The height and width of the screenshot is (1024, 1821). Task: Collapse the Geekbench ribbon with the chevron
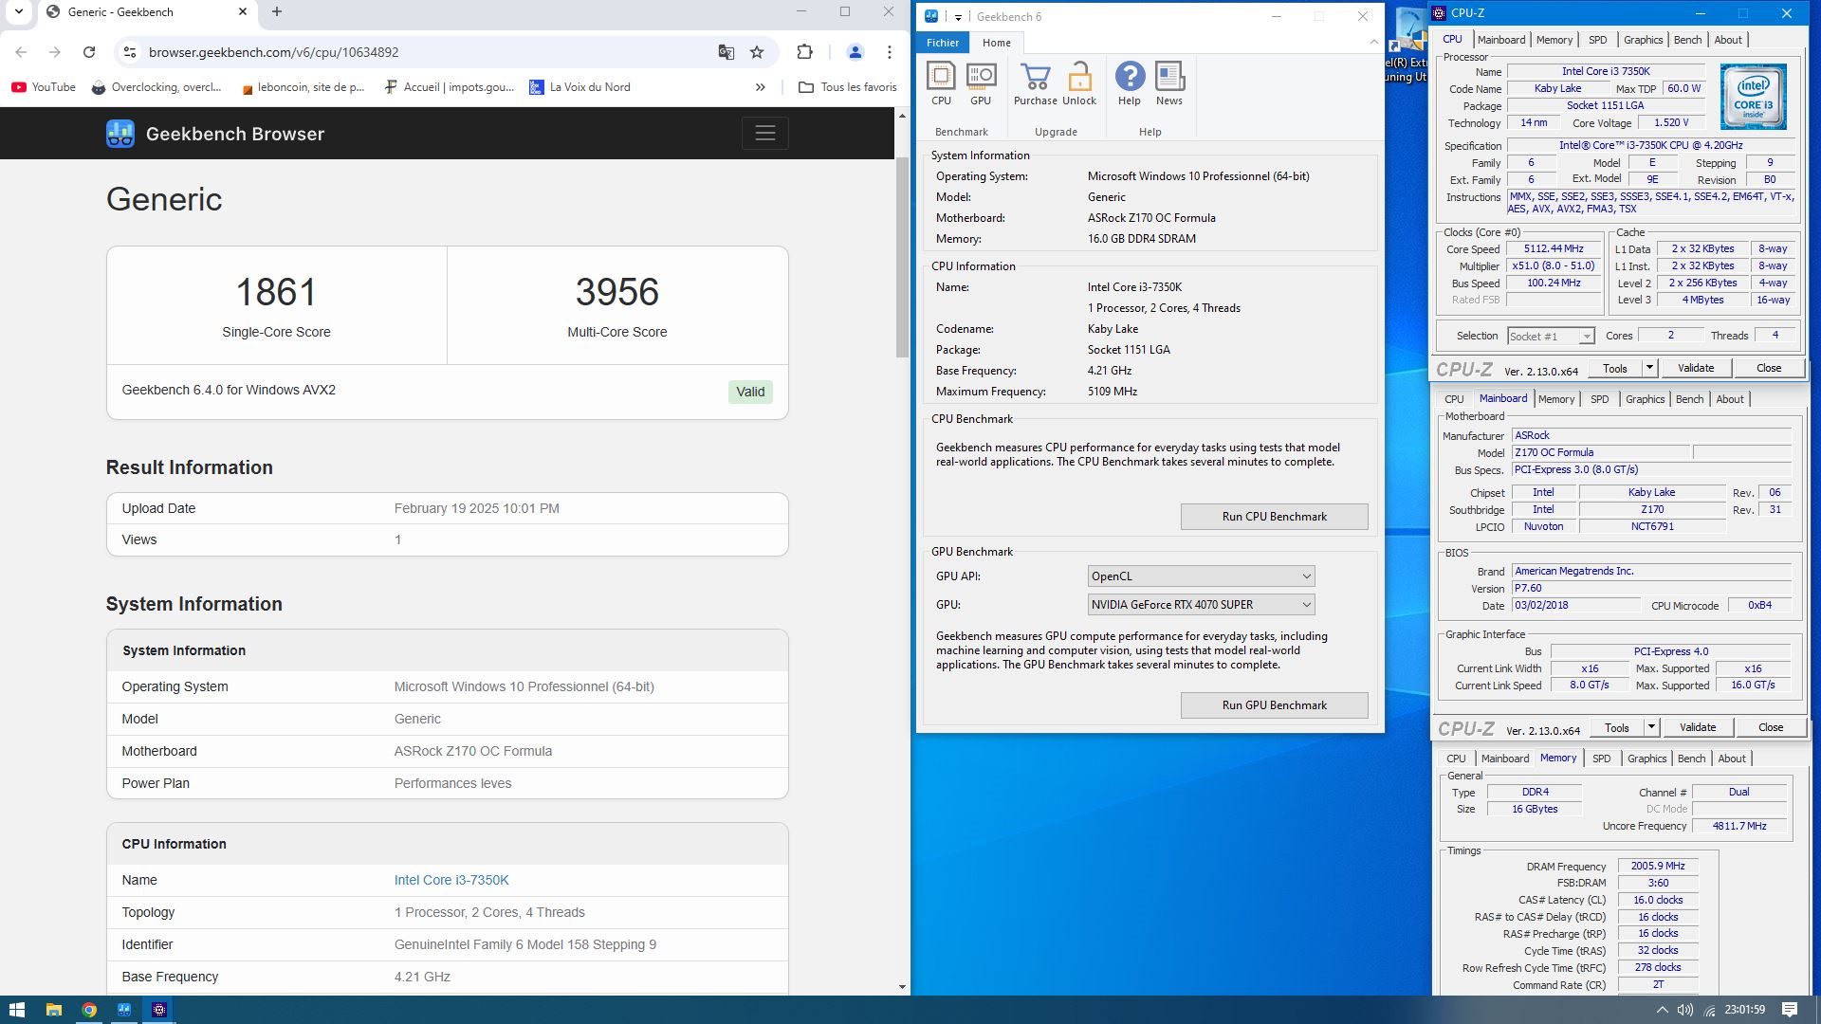pyautogui.click(x=1373, y=42)
